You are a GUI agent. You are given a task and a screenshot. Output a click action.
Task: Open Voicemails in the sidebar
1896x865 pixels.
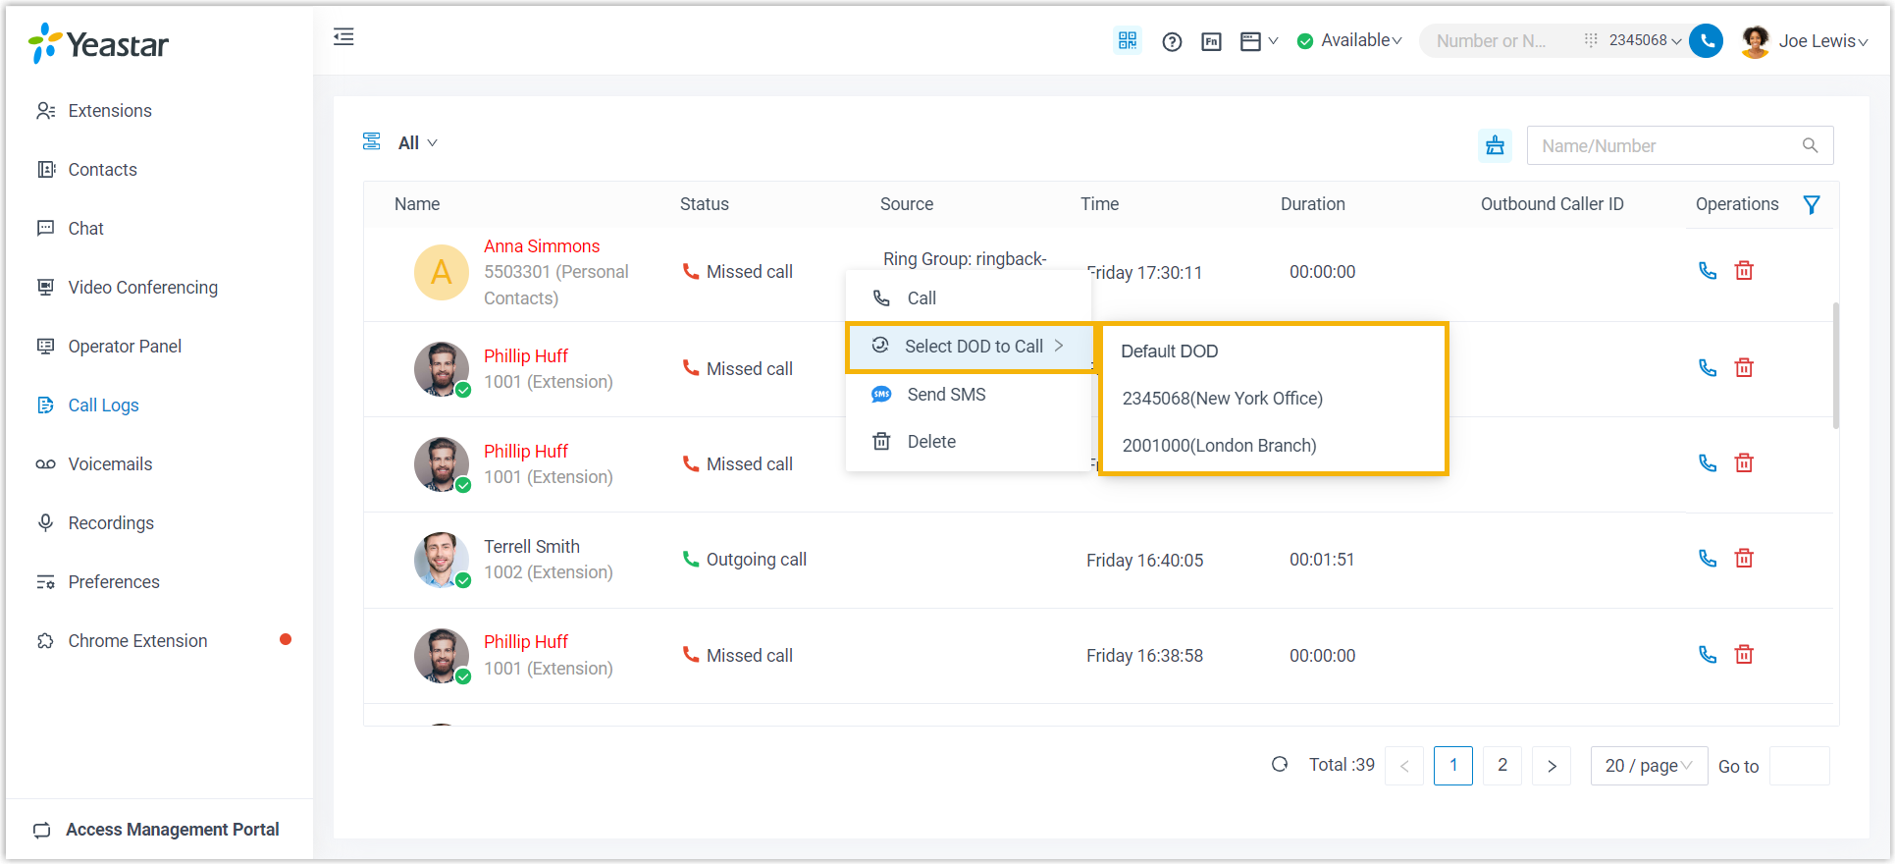click(110, 464)
